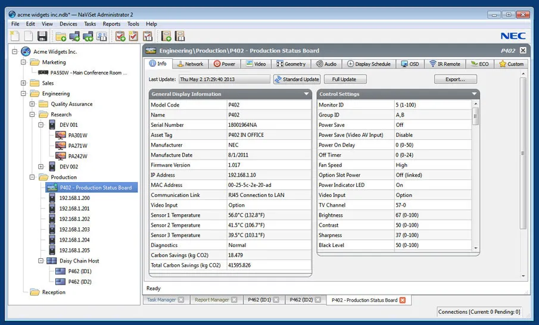Screen dimensions: 539x325
Task: Expand the DEV 002 node
Action: pyautogui.click(x=41, y=167)
